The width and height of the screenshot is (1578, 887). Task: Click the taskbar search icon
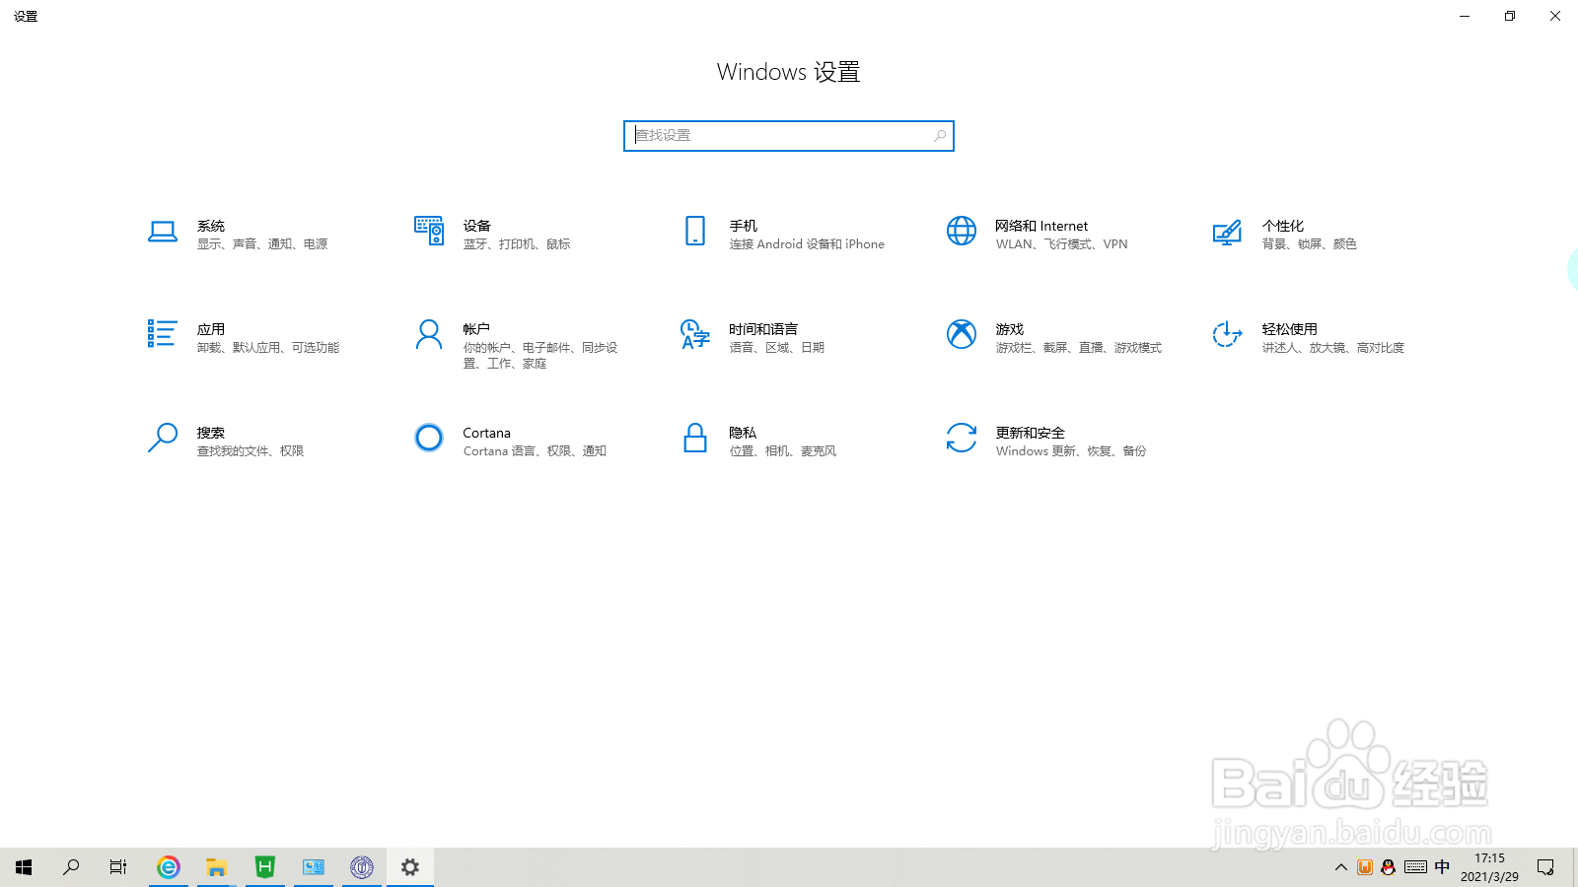pyautogui.click(x=71, y=867)
